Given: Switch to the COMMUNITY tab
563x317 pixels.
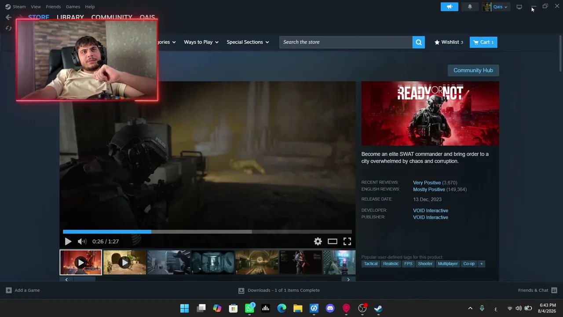Looking at the screenshot, I should pos(112,17).
